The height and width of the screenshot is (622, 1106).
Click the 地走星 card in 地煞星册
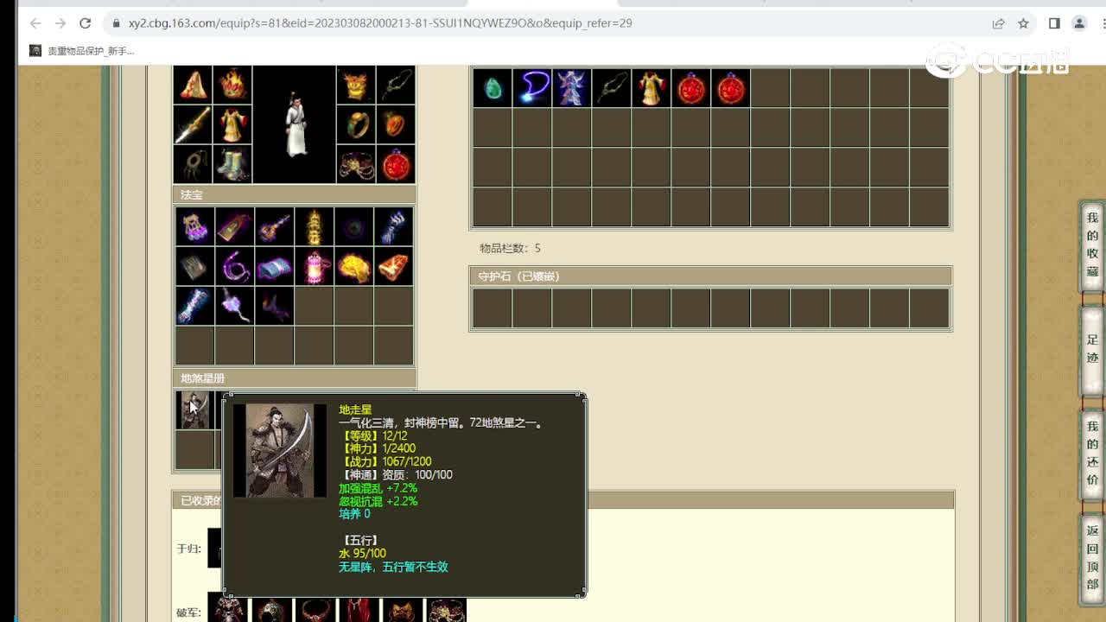tap(194, 409)
